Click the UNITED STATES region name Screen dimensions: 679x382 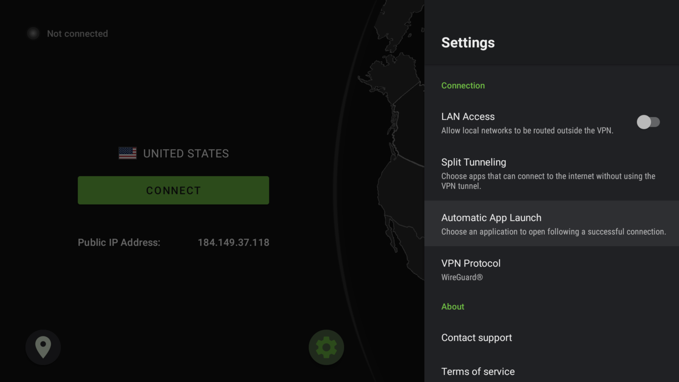coord(186,153)
